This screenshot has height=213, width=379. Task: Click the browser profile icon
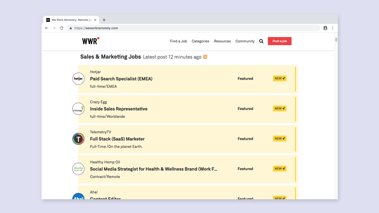tap(325, 28)
